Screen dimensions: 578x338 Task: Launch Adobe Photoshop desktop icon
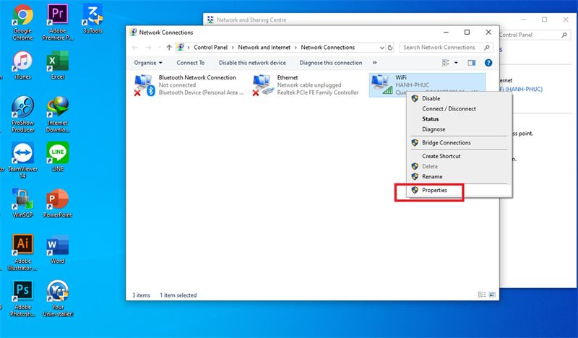pyautogui.click(x=22, y=298)
